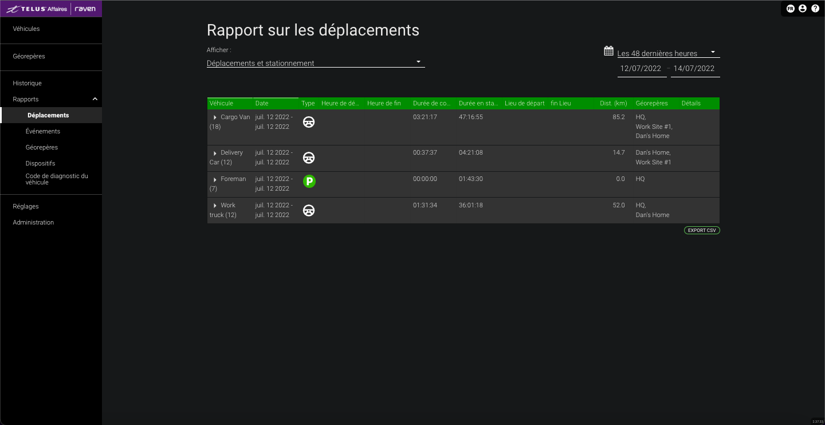Open Code de diagnostic du véhicule report
The image size is (825, 425).
[57, 179]
